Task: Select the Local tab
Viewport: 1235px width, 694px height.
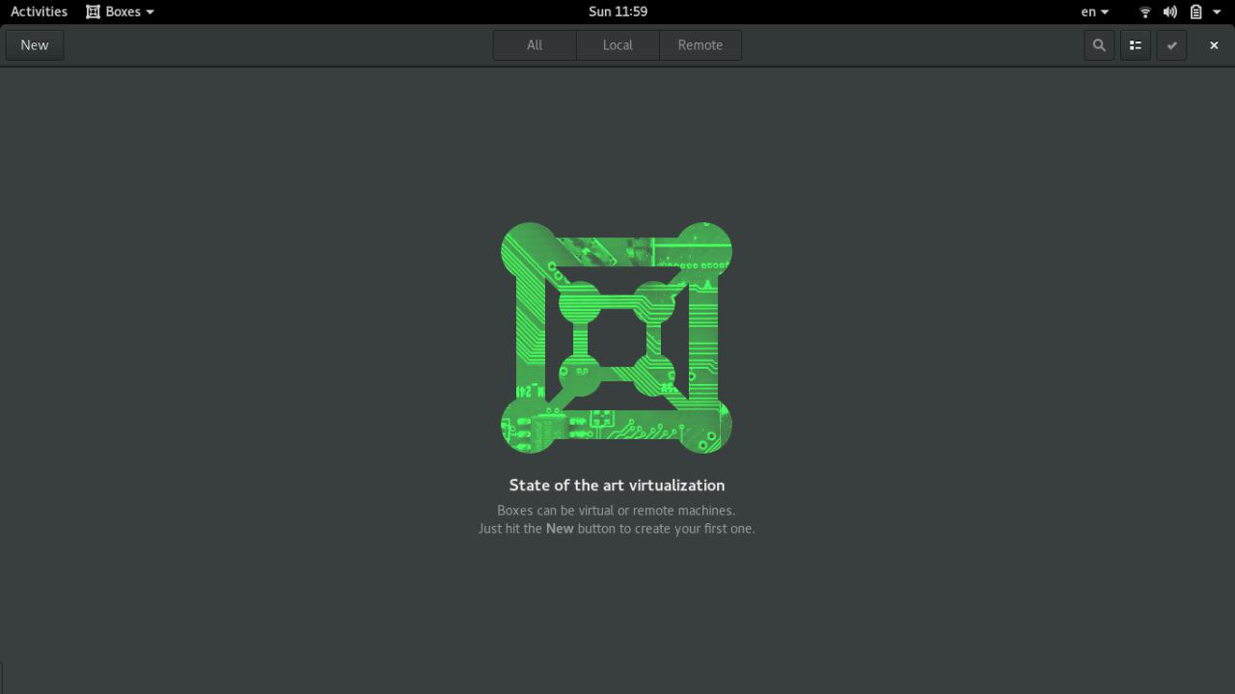Action: 617,45
